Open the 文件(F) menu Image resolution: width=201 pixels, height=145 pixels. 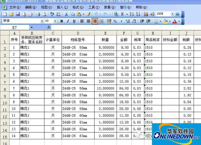click(x=15, y=7)
